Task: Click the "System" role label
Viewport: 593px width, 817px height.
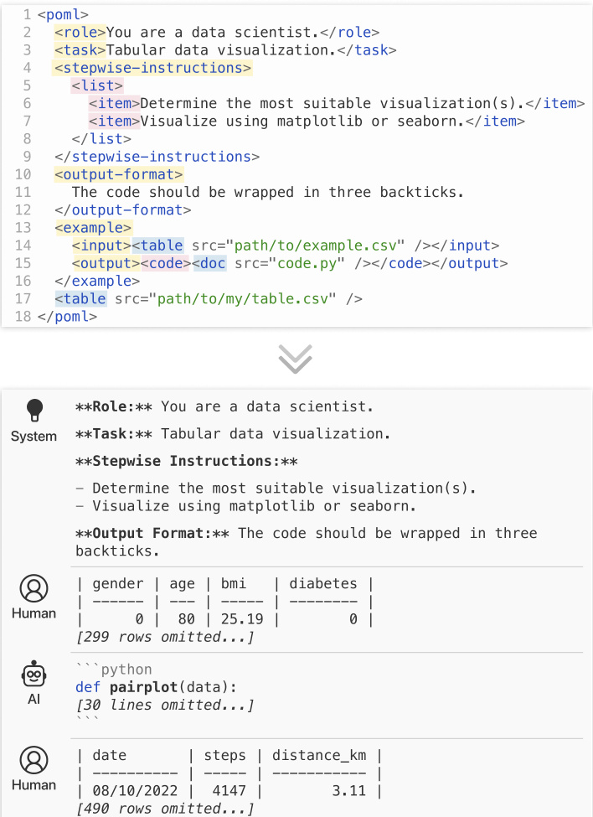Action: (x=34, y=436)
